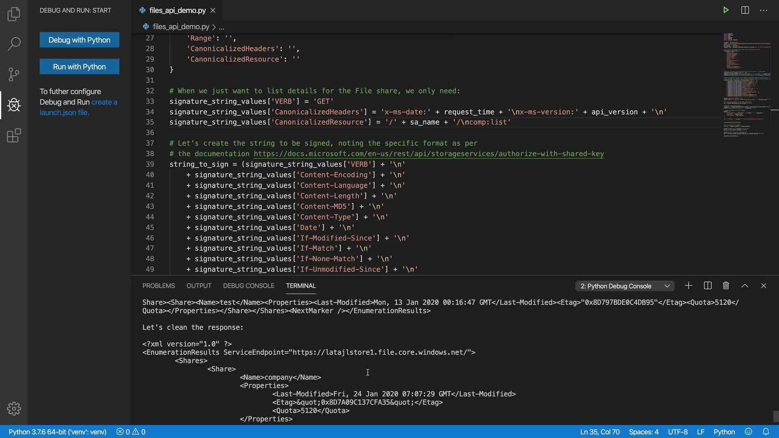Create a new terminal with plus icon
Image resolution: width=779 pixels, height=438 pixels.
pos(689,286)
